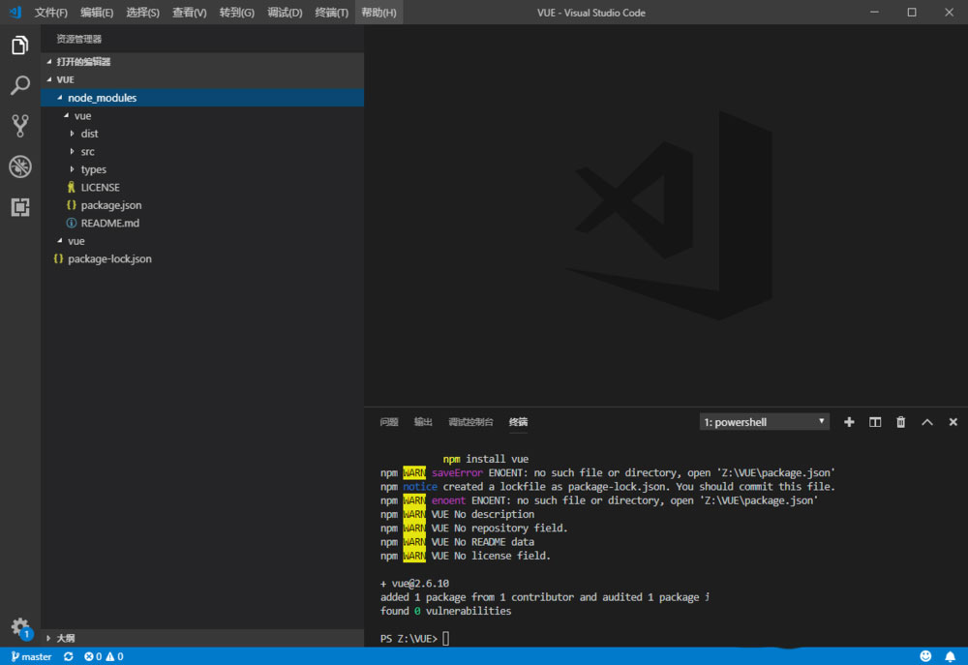Split the terminal using the split icon
The height and width of the screenshot is (665, 968).
click(874, 421)
